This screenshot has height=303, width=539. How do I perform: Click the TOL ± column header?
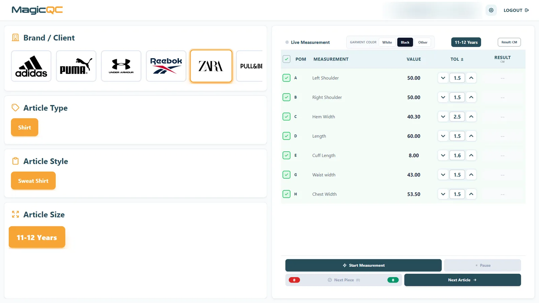tap(457, 59)
